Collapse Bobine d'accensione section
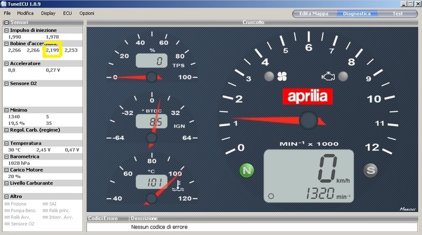The width and height of the screenshot is (422, 235). [x=6, y=44]
